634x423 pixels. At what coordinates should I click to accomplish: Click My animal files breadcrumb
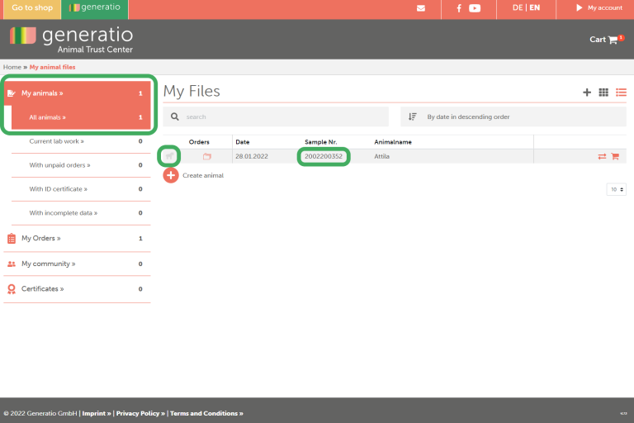pos(52,67)
